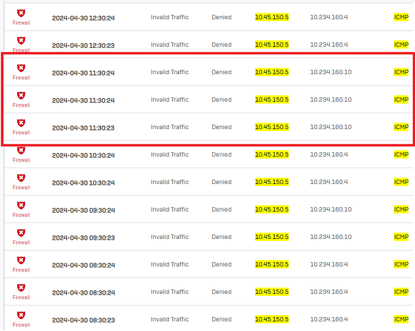Select destination 10.234.160.10 for 11:30:23 entry
The image size is (415, 331).
[x=331, y=127]
